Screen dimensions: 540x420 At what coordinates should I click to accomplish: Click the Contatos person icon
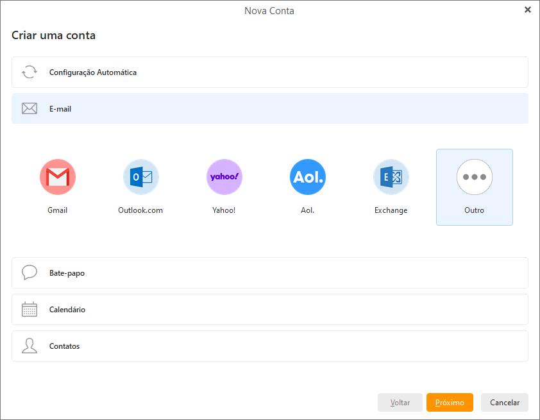30,346
